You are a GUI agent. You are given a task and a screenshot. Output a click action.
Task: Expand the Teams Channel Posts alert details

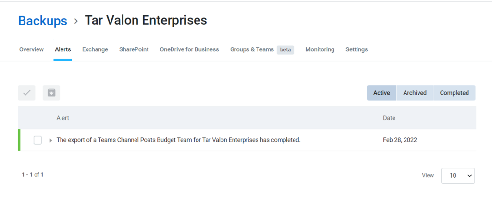[x=51, y=140]
